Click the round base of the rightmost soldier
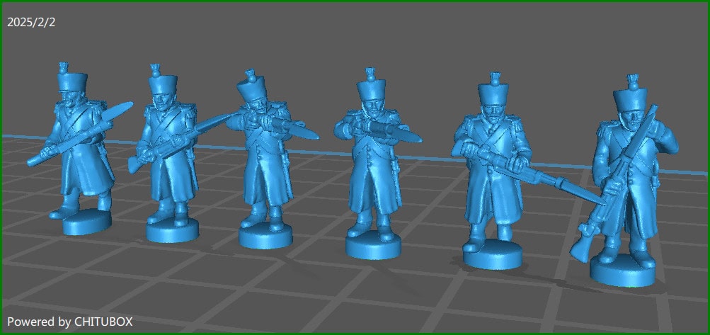The width and height of the screenshot is (710, 335). click(622, 273)
